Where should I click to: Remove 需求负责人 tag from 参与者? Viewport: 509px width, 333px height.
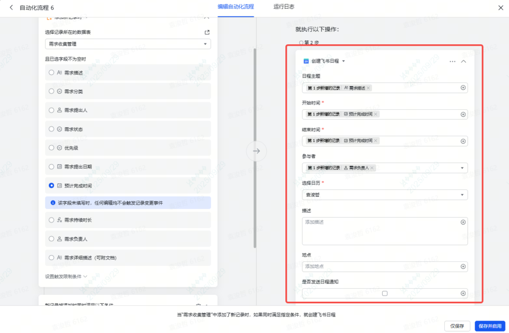tap(372, 168)
